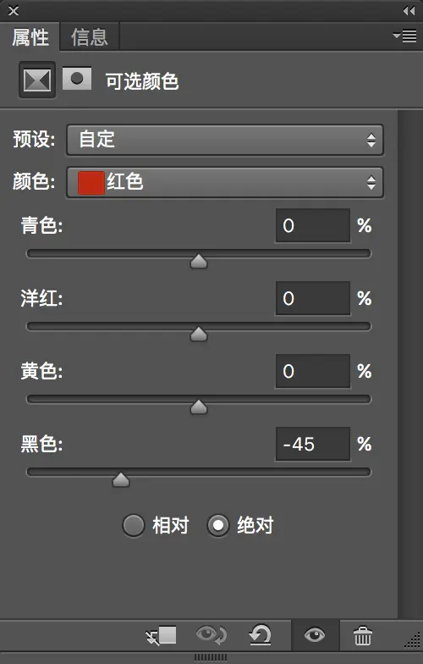Select the 相对 radio button
423x664 pixels.
click(x=134, y=525)
